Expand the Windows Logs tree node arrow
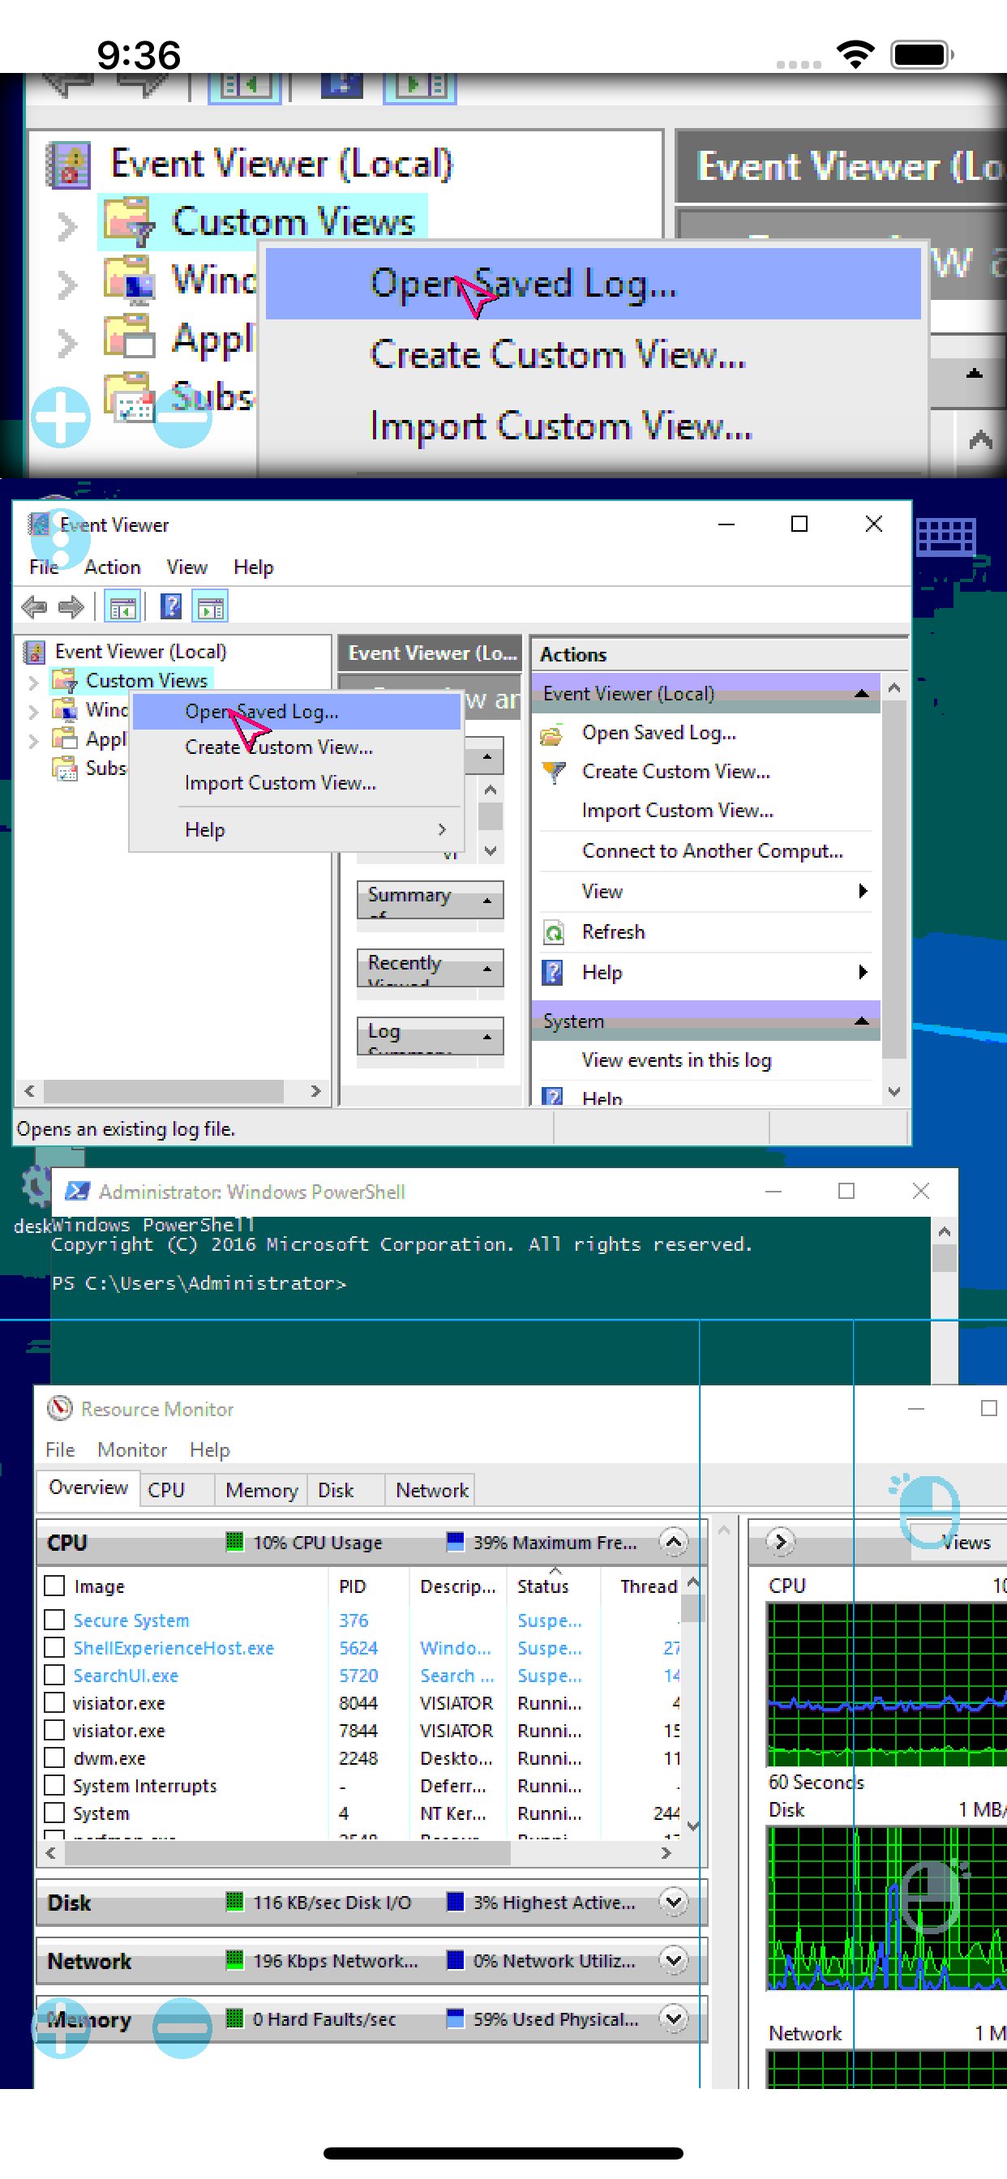 coord(34,712)
